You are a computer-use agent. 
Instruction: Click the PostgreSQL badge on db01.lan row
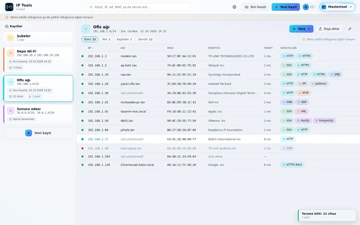point(324,121)
